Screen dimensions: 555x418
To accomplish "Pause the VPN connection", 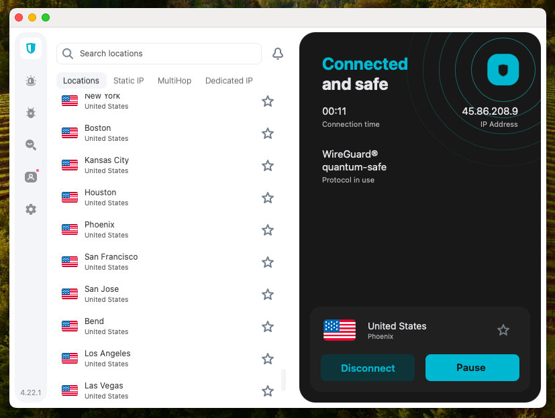I will click(x=472, y=368).
